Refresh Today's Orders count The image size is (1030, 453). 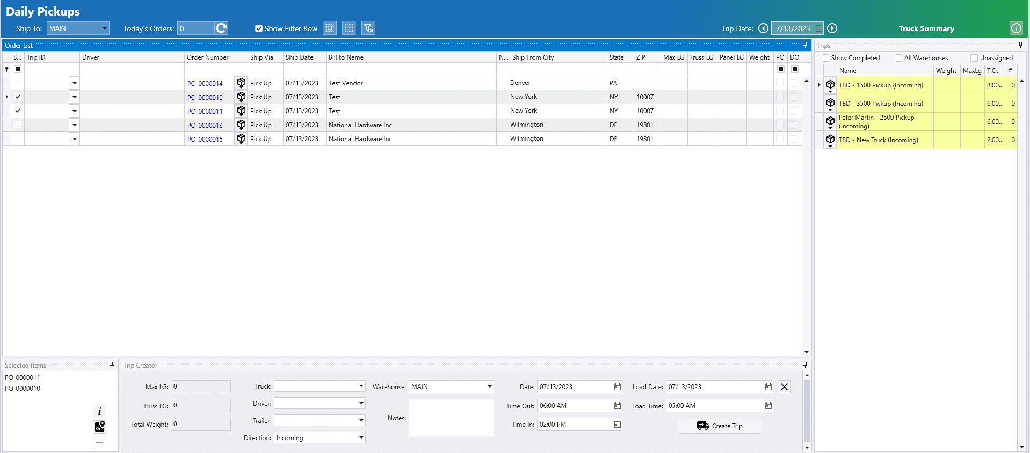(x=221, y=28)
